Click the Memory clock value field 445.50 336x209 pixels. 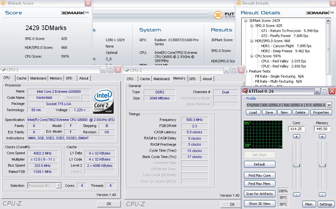(322, 129)
